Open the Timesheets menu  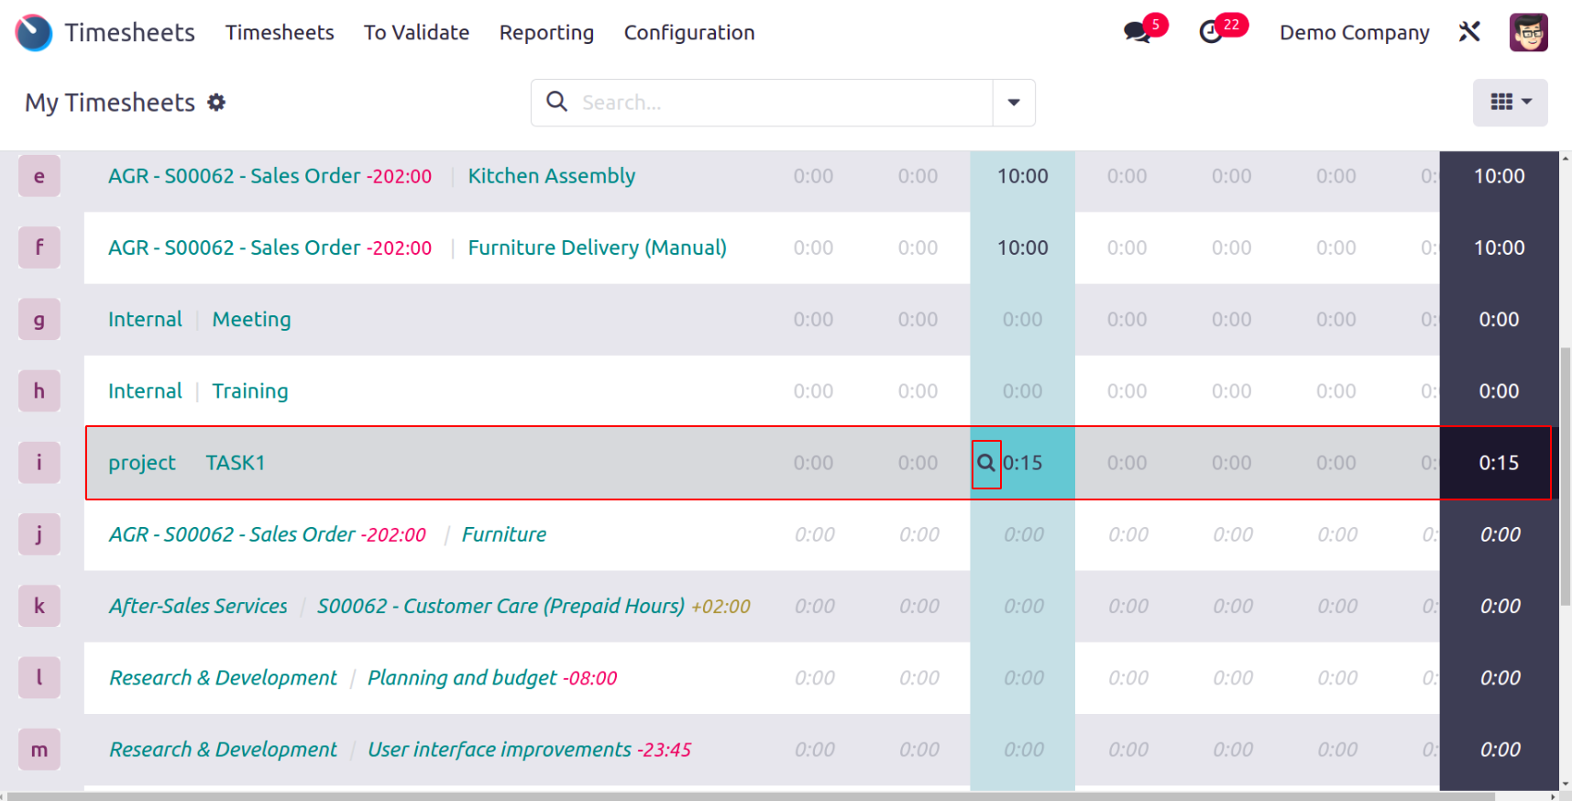click(x=280, y=33)
